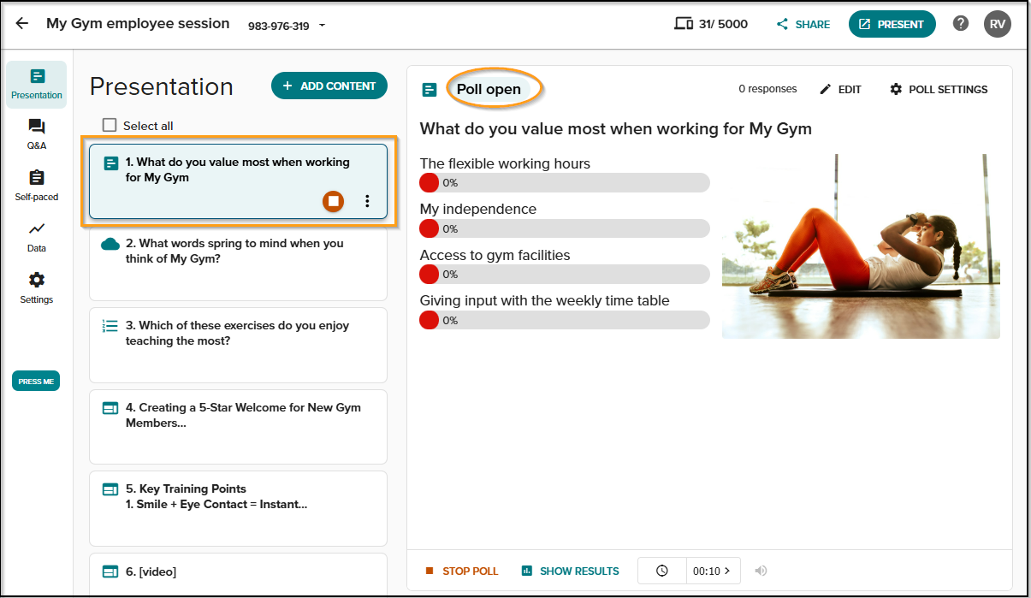
Task: Click the SHARE button
Action: pos(803,25)
